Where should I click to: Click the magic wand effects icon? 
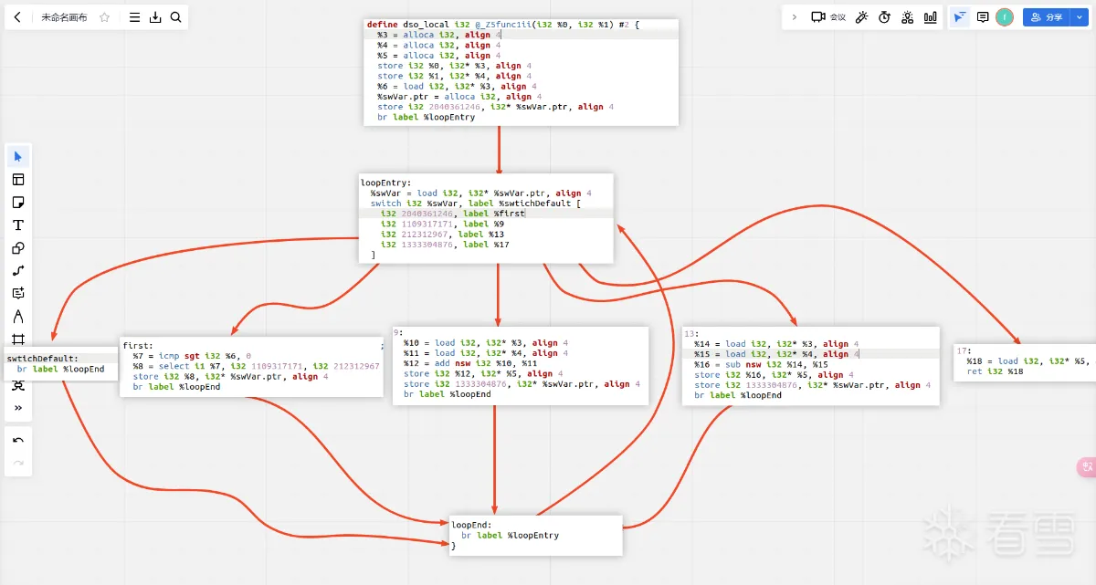coord(862,17)
